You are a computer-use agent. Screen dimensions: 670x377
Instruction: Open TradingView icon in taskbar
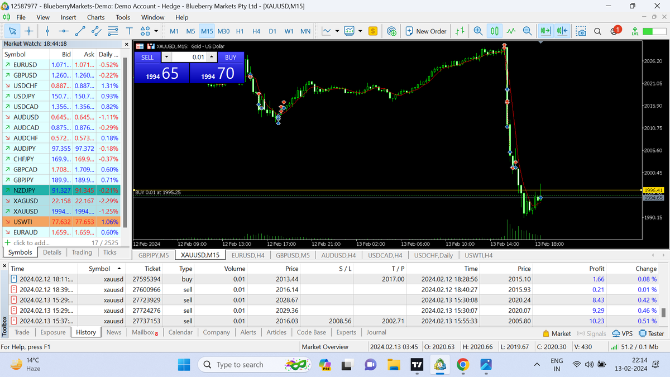pyautogui.click(x=417, y=365)
